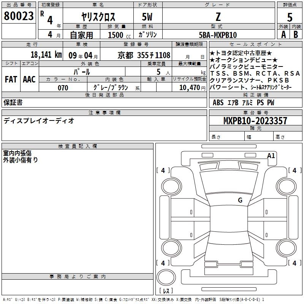
Task: Click the 検査員記入欄 header
Action: (78, 146)
